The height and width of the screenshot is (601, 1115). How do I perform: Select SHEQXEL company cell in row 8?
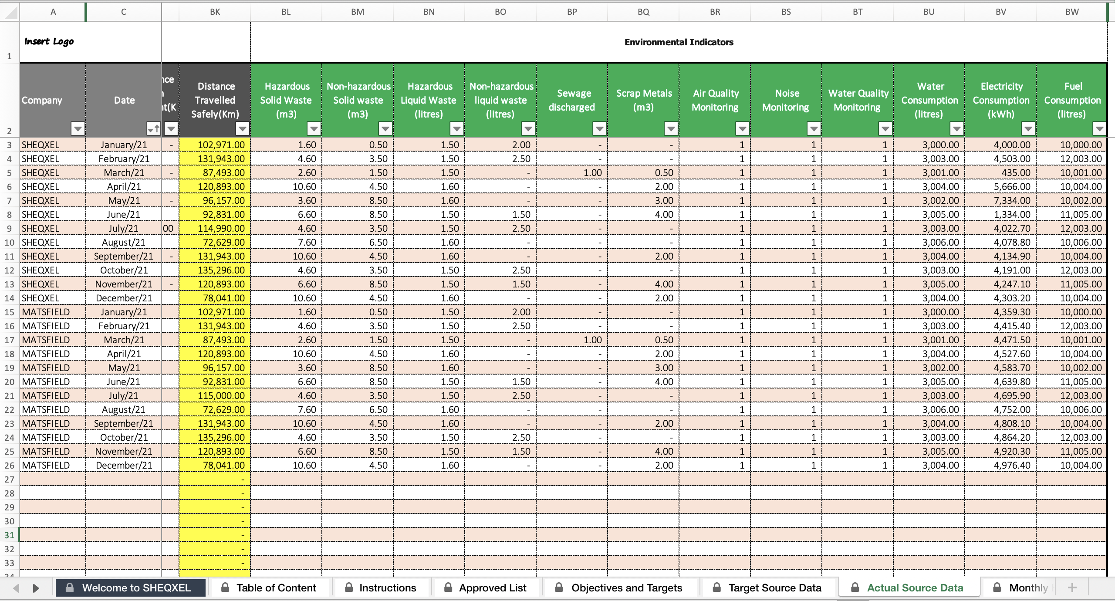pyautogui.click(x=53, y=214)
